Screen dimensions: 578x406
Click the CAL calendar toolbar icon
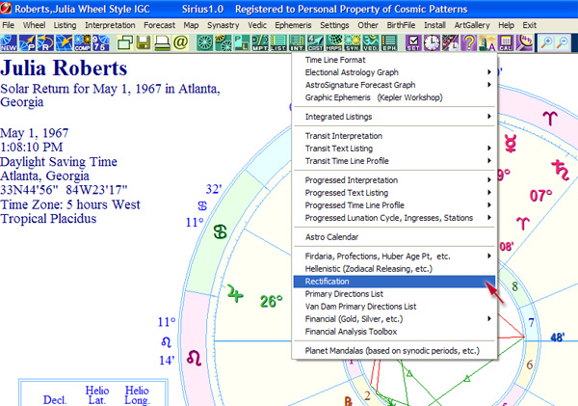pos(507,42)
